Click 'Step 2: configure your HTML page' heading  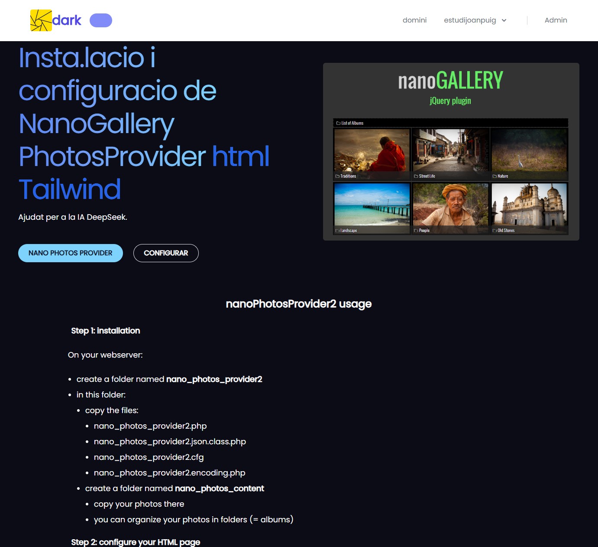pos(136,542)
